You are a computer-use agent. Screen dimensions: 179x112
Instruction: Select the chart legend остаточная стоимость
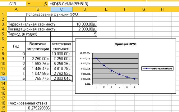[158, 69]
